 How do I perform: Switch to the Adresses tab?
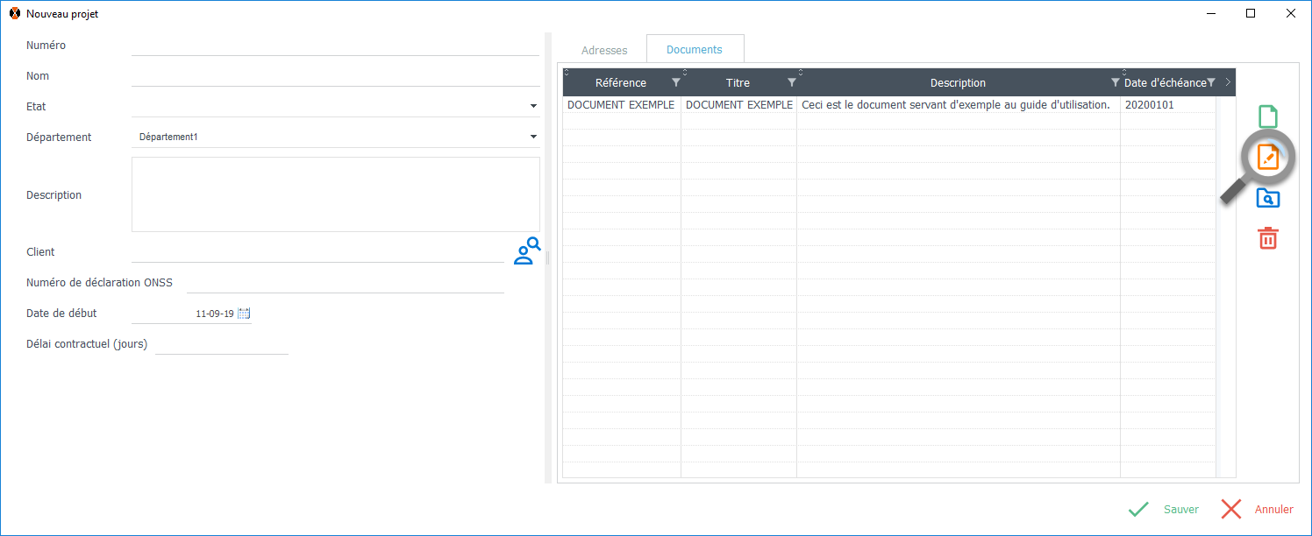click(604, 51)
